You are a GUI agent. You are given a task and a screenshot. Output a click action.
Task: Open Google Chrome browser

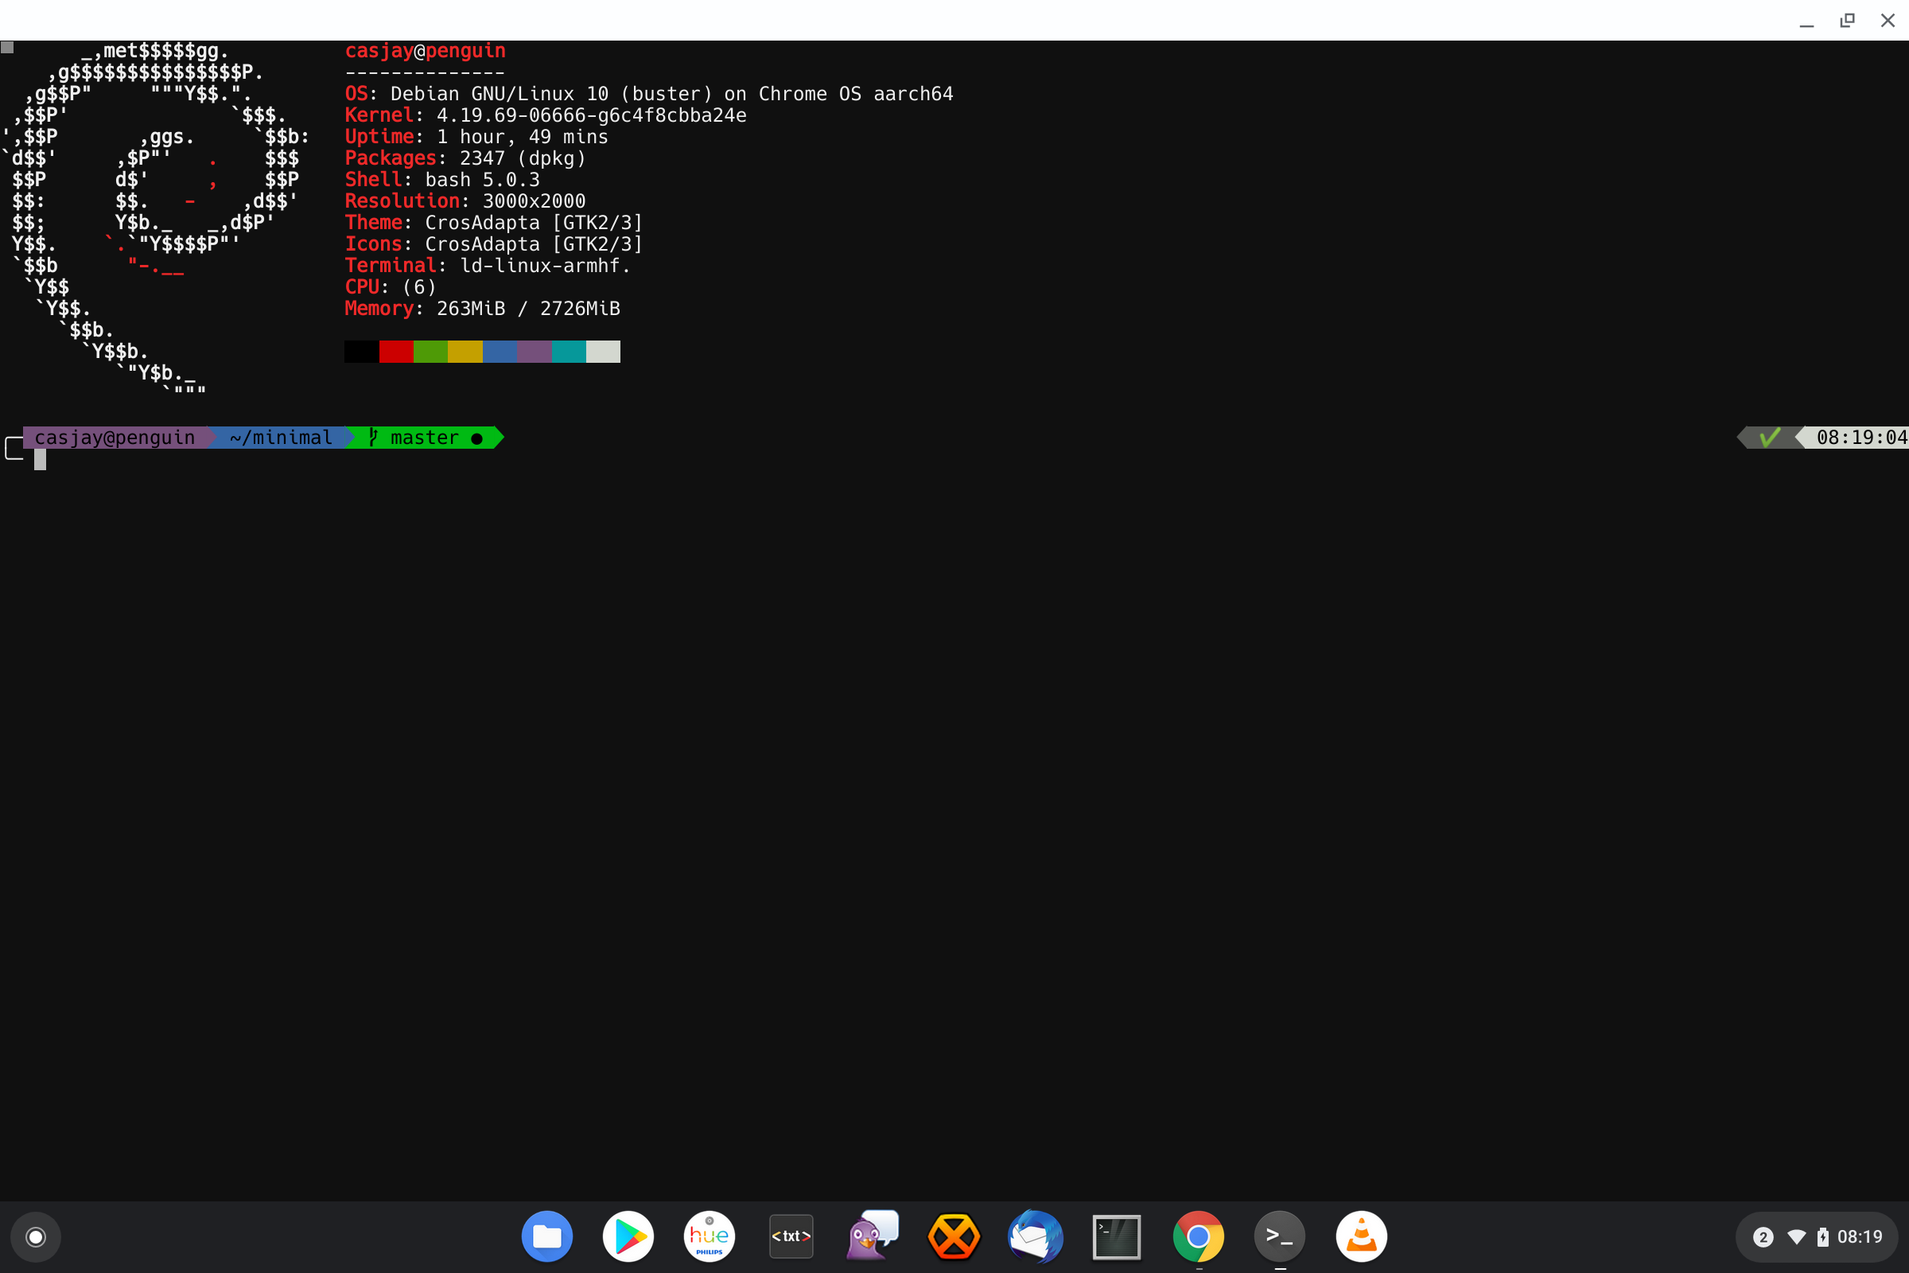tap(1198, 1236)
